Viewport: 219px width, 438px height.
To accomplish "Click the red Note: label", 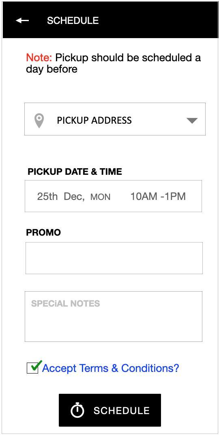I will pyautogui.click(x=39, y=58).
